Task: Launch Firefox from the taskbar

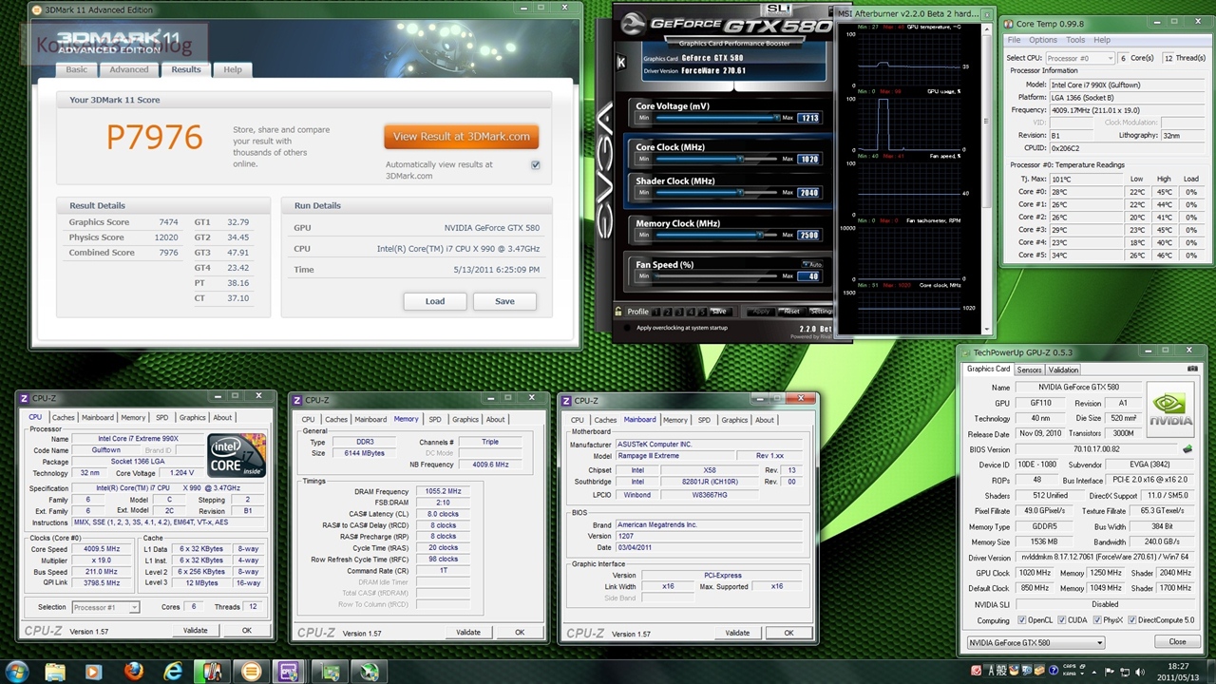Action: pyautogui.click(x=133, y=671)
